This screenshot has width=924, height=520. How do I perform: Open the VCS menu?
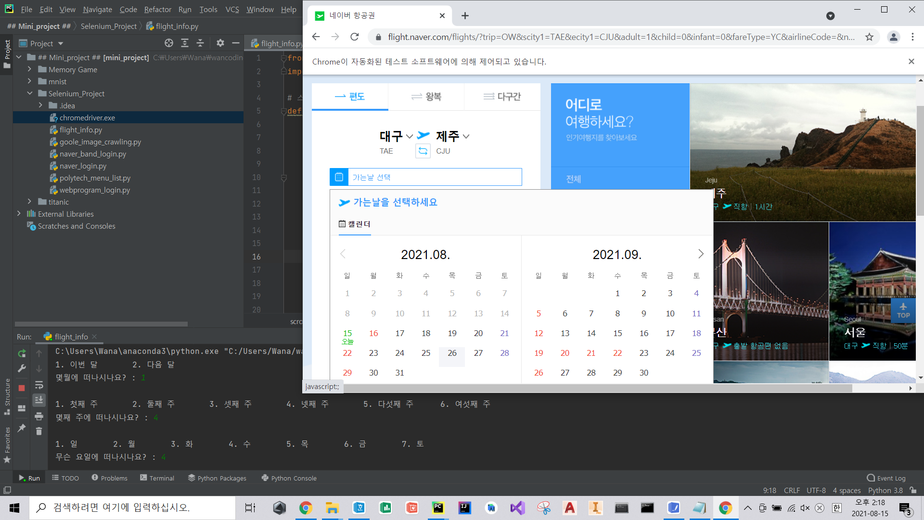232,9
